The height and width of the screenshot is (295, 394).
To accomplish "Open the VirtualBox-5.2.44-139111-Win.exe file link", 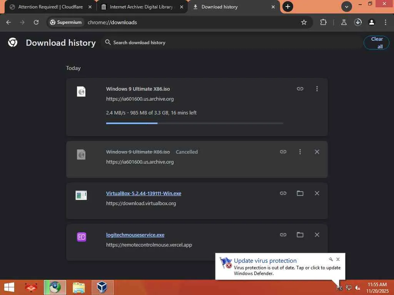I will (144, 194).
